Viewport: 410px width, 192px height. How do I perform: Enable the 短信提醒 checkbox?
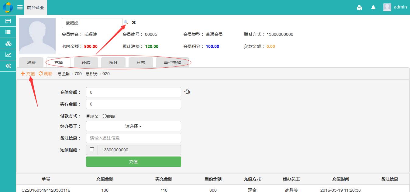(92, 150)
